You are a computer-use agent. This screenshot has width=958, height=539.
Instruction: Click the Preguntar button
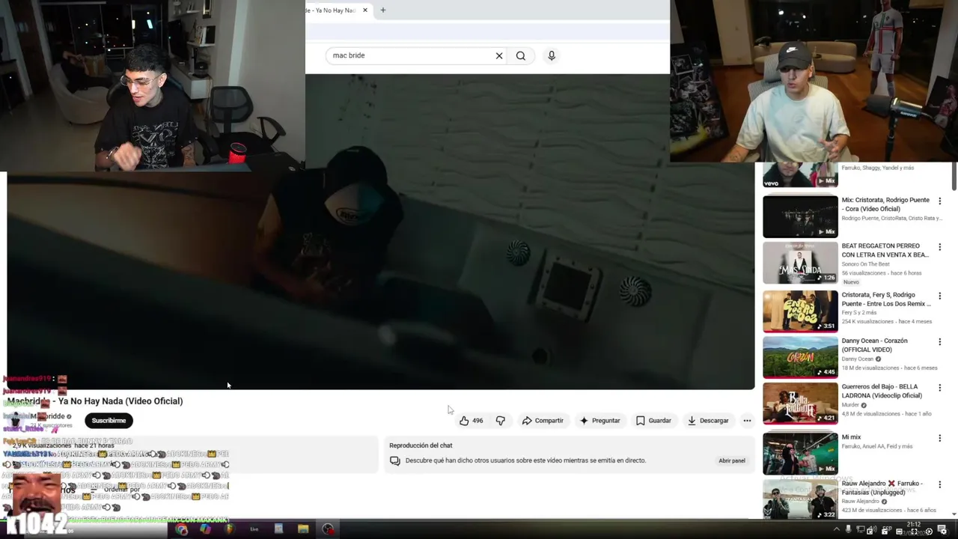pyautogui.click(x=600, y=421)
